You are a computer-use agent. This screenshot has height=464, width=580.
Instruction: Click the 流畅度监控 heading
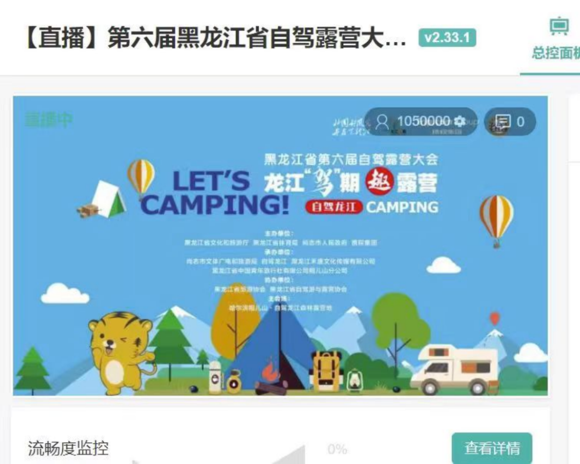click(x=68, y=448)
